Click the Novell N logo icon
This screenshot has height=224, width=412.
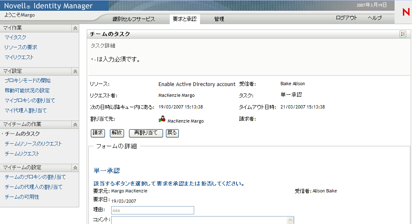point(406,12)
